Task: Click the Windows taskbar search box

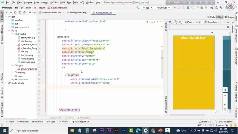Action: pos(38,131)
